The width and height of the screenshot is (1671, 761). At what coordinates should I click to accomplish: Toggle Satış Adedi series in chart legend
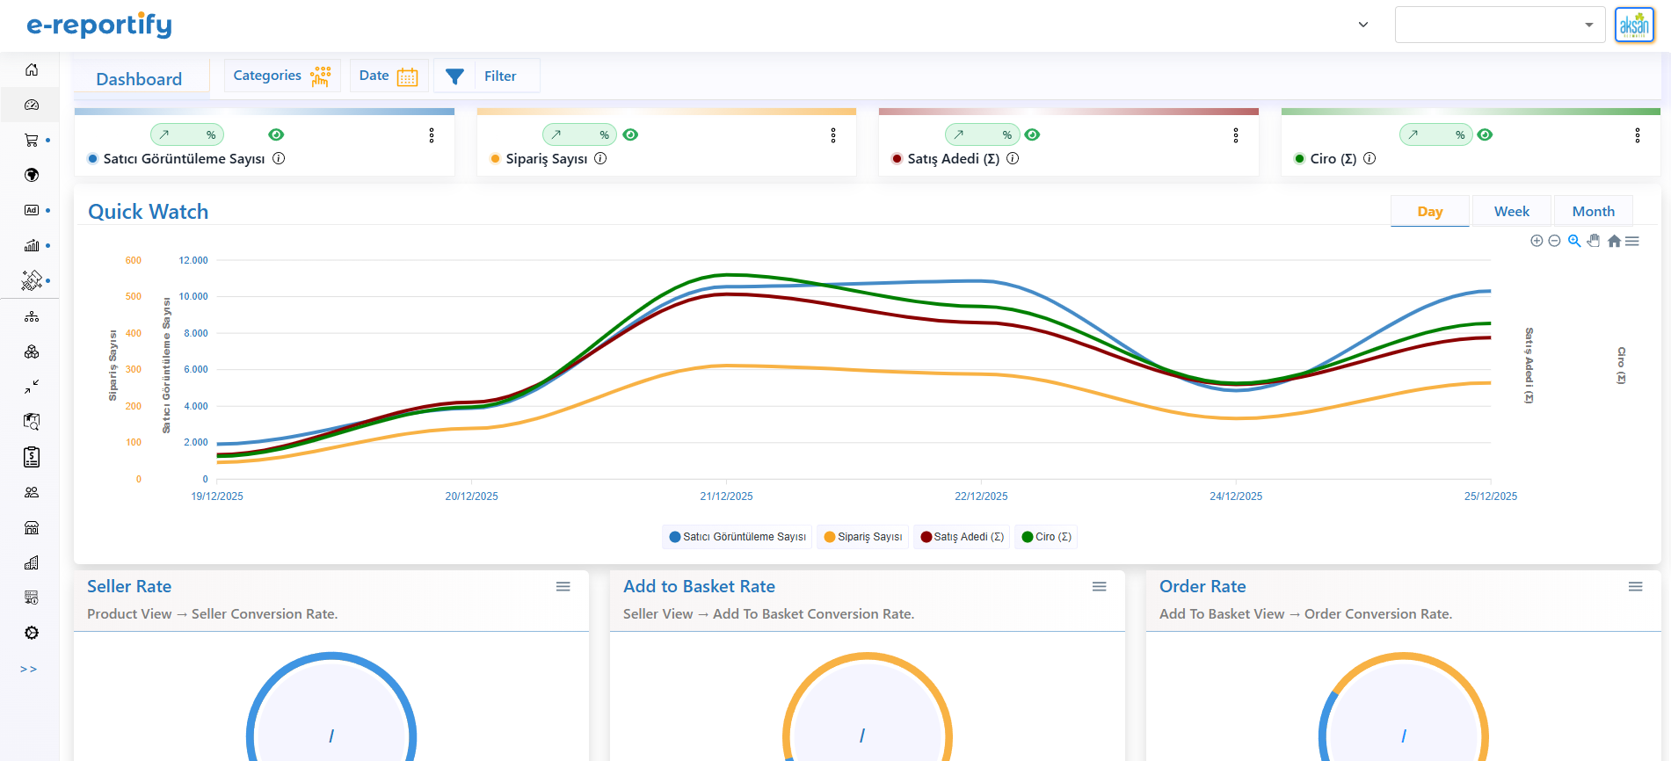pos(962,537)
